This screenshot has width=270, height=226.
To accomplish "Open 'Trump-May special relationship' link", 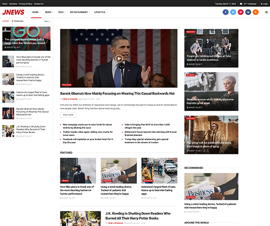I will click(147, 141).
